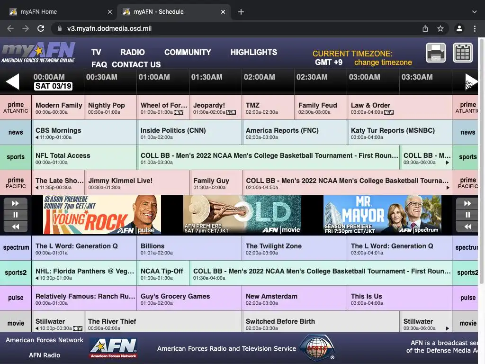This screenshot has width=485, height=364.
Task: Click AFN Radio footer link
Action: [45, 355]
